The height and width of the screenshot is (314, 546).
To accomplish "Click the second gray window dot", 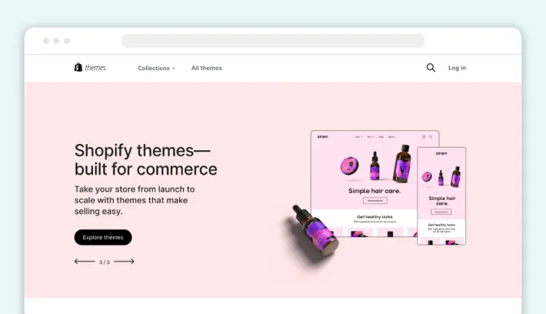I will point(56,41).
